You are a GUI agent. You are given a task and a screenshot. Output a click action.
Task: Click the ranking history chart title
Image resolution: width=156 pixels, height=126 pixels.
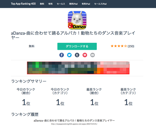74,120
